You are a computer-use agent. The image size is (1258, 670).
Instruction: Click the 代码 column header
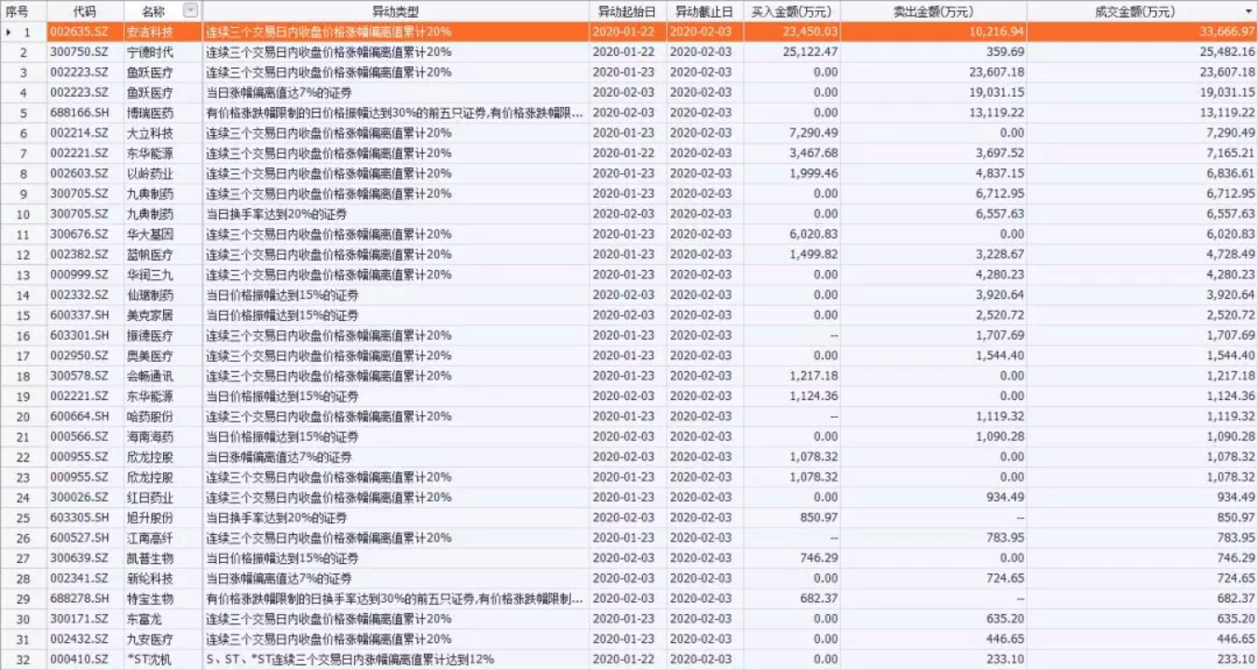tap(83, 10)
